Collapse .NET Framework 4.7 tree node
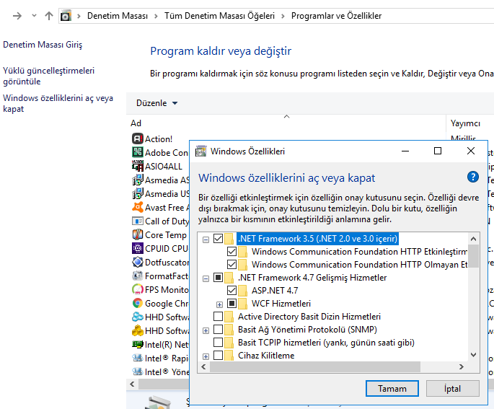Viewport: 494px width, 409px height. click(x=206, y=279)
